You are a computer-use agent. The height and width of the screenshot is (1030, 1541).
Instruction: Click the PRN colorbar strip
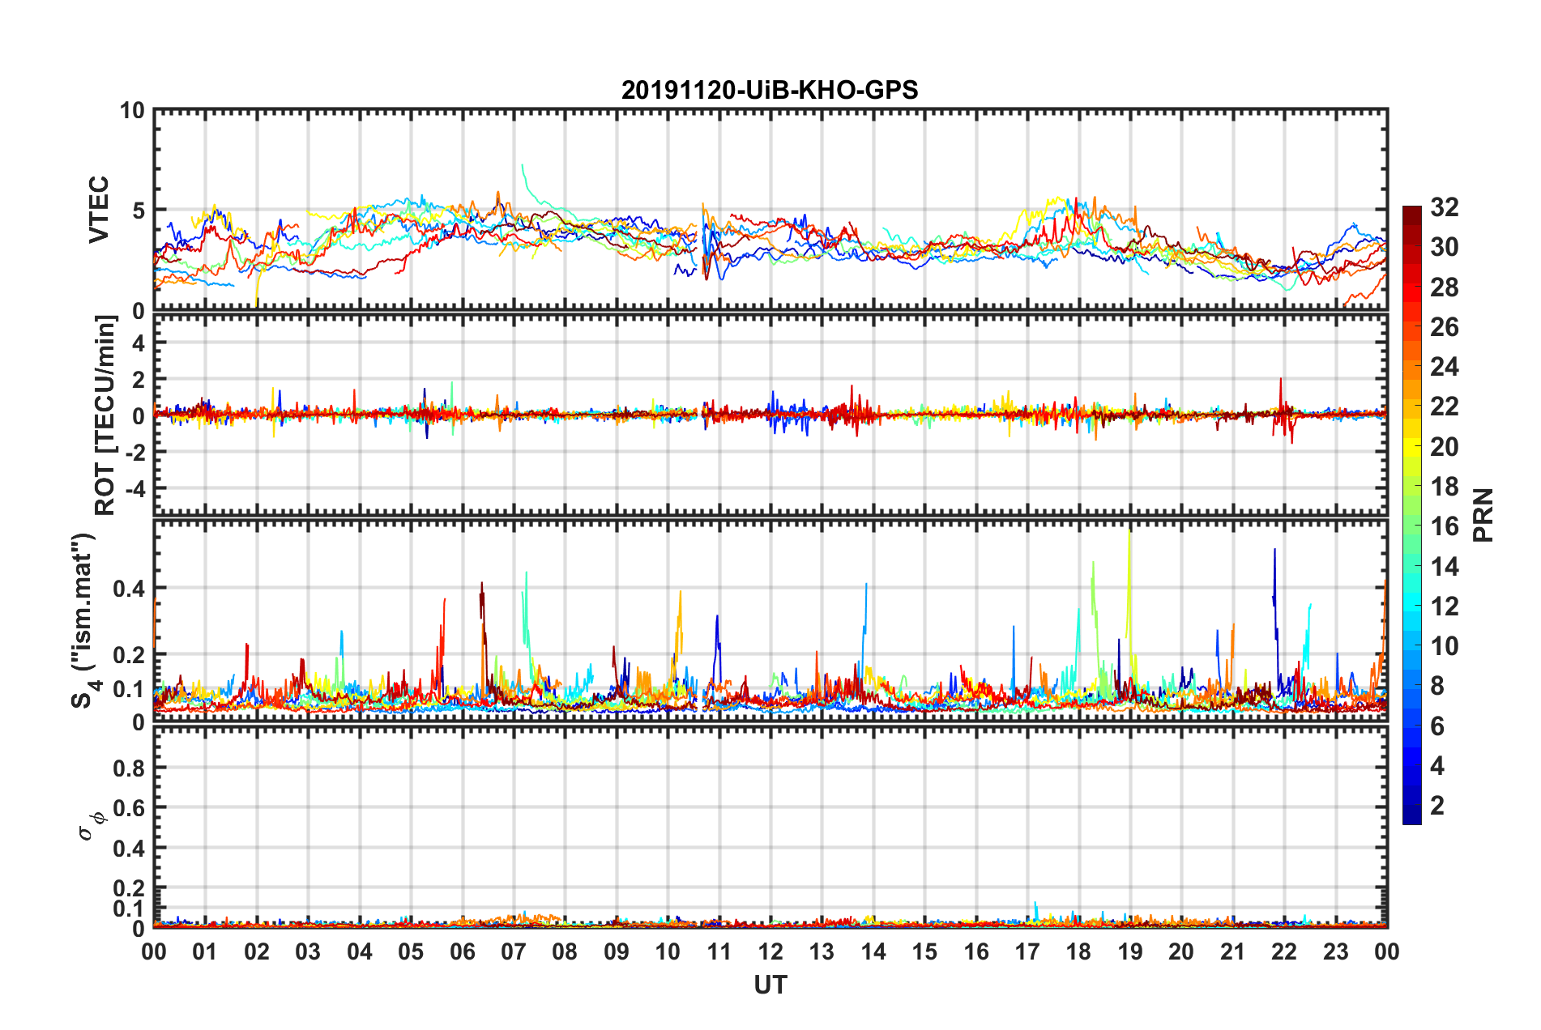pyautogui.click(x=1412, y=515)
